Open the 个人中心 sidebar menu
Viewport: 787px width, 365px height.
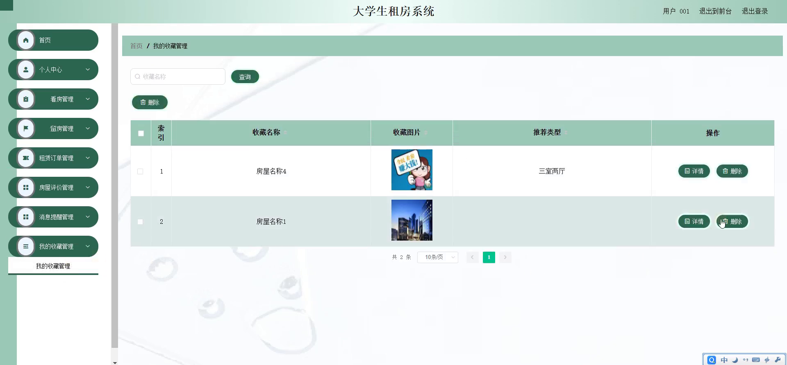click(x=53, y=70)
